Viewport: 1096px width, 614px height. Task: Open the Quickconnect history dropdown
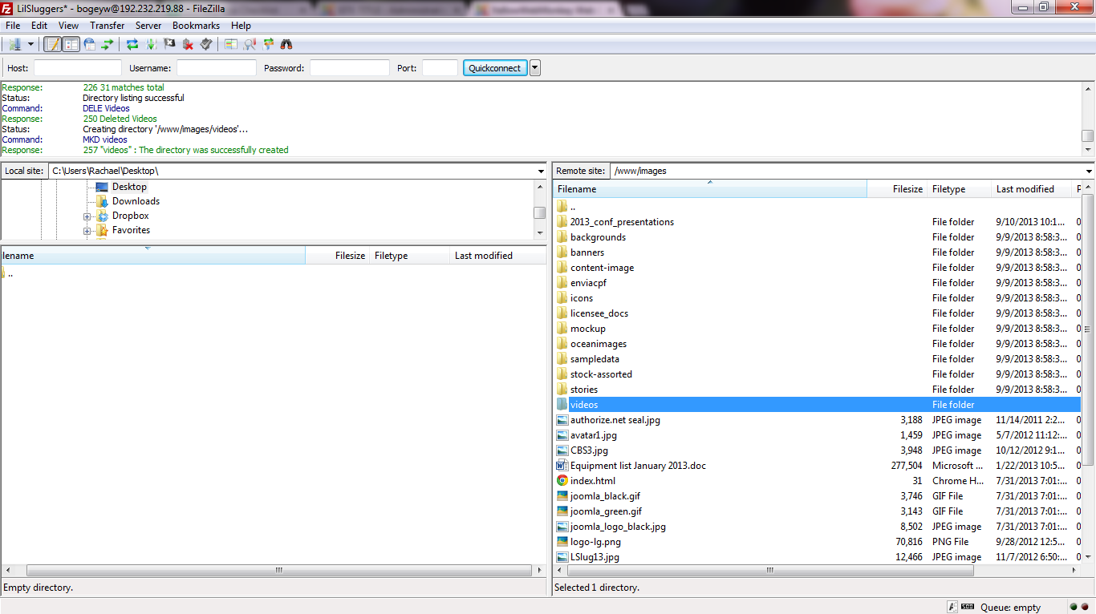535,68
